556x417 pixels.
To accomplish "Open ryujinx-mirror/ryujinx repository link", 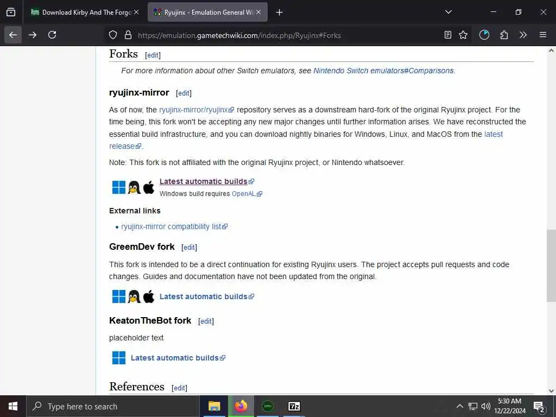I will click(197, 110).
